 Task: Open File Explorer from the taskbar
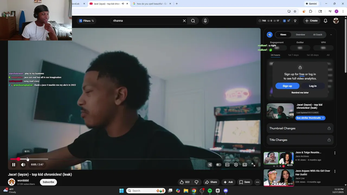point(186,191)
